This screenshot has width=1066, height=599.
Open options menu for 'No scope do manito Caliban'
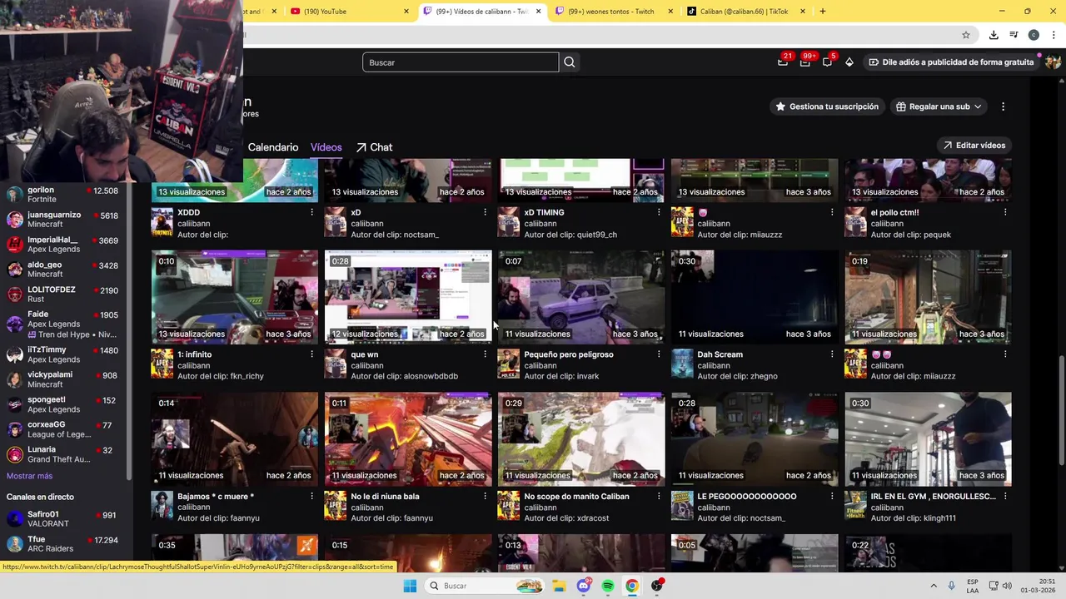click(x=658, y=496)
